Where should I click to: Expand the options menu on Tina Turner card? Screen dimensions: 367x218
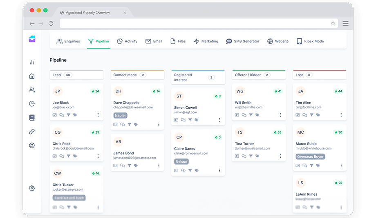pos(280,156)
